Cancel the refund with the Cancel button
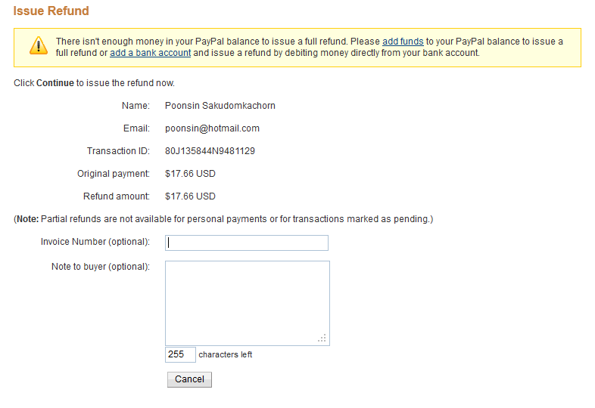Screen dimensions: 595x408 pyautogui.click(x=189, y=379)
